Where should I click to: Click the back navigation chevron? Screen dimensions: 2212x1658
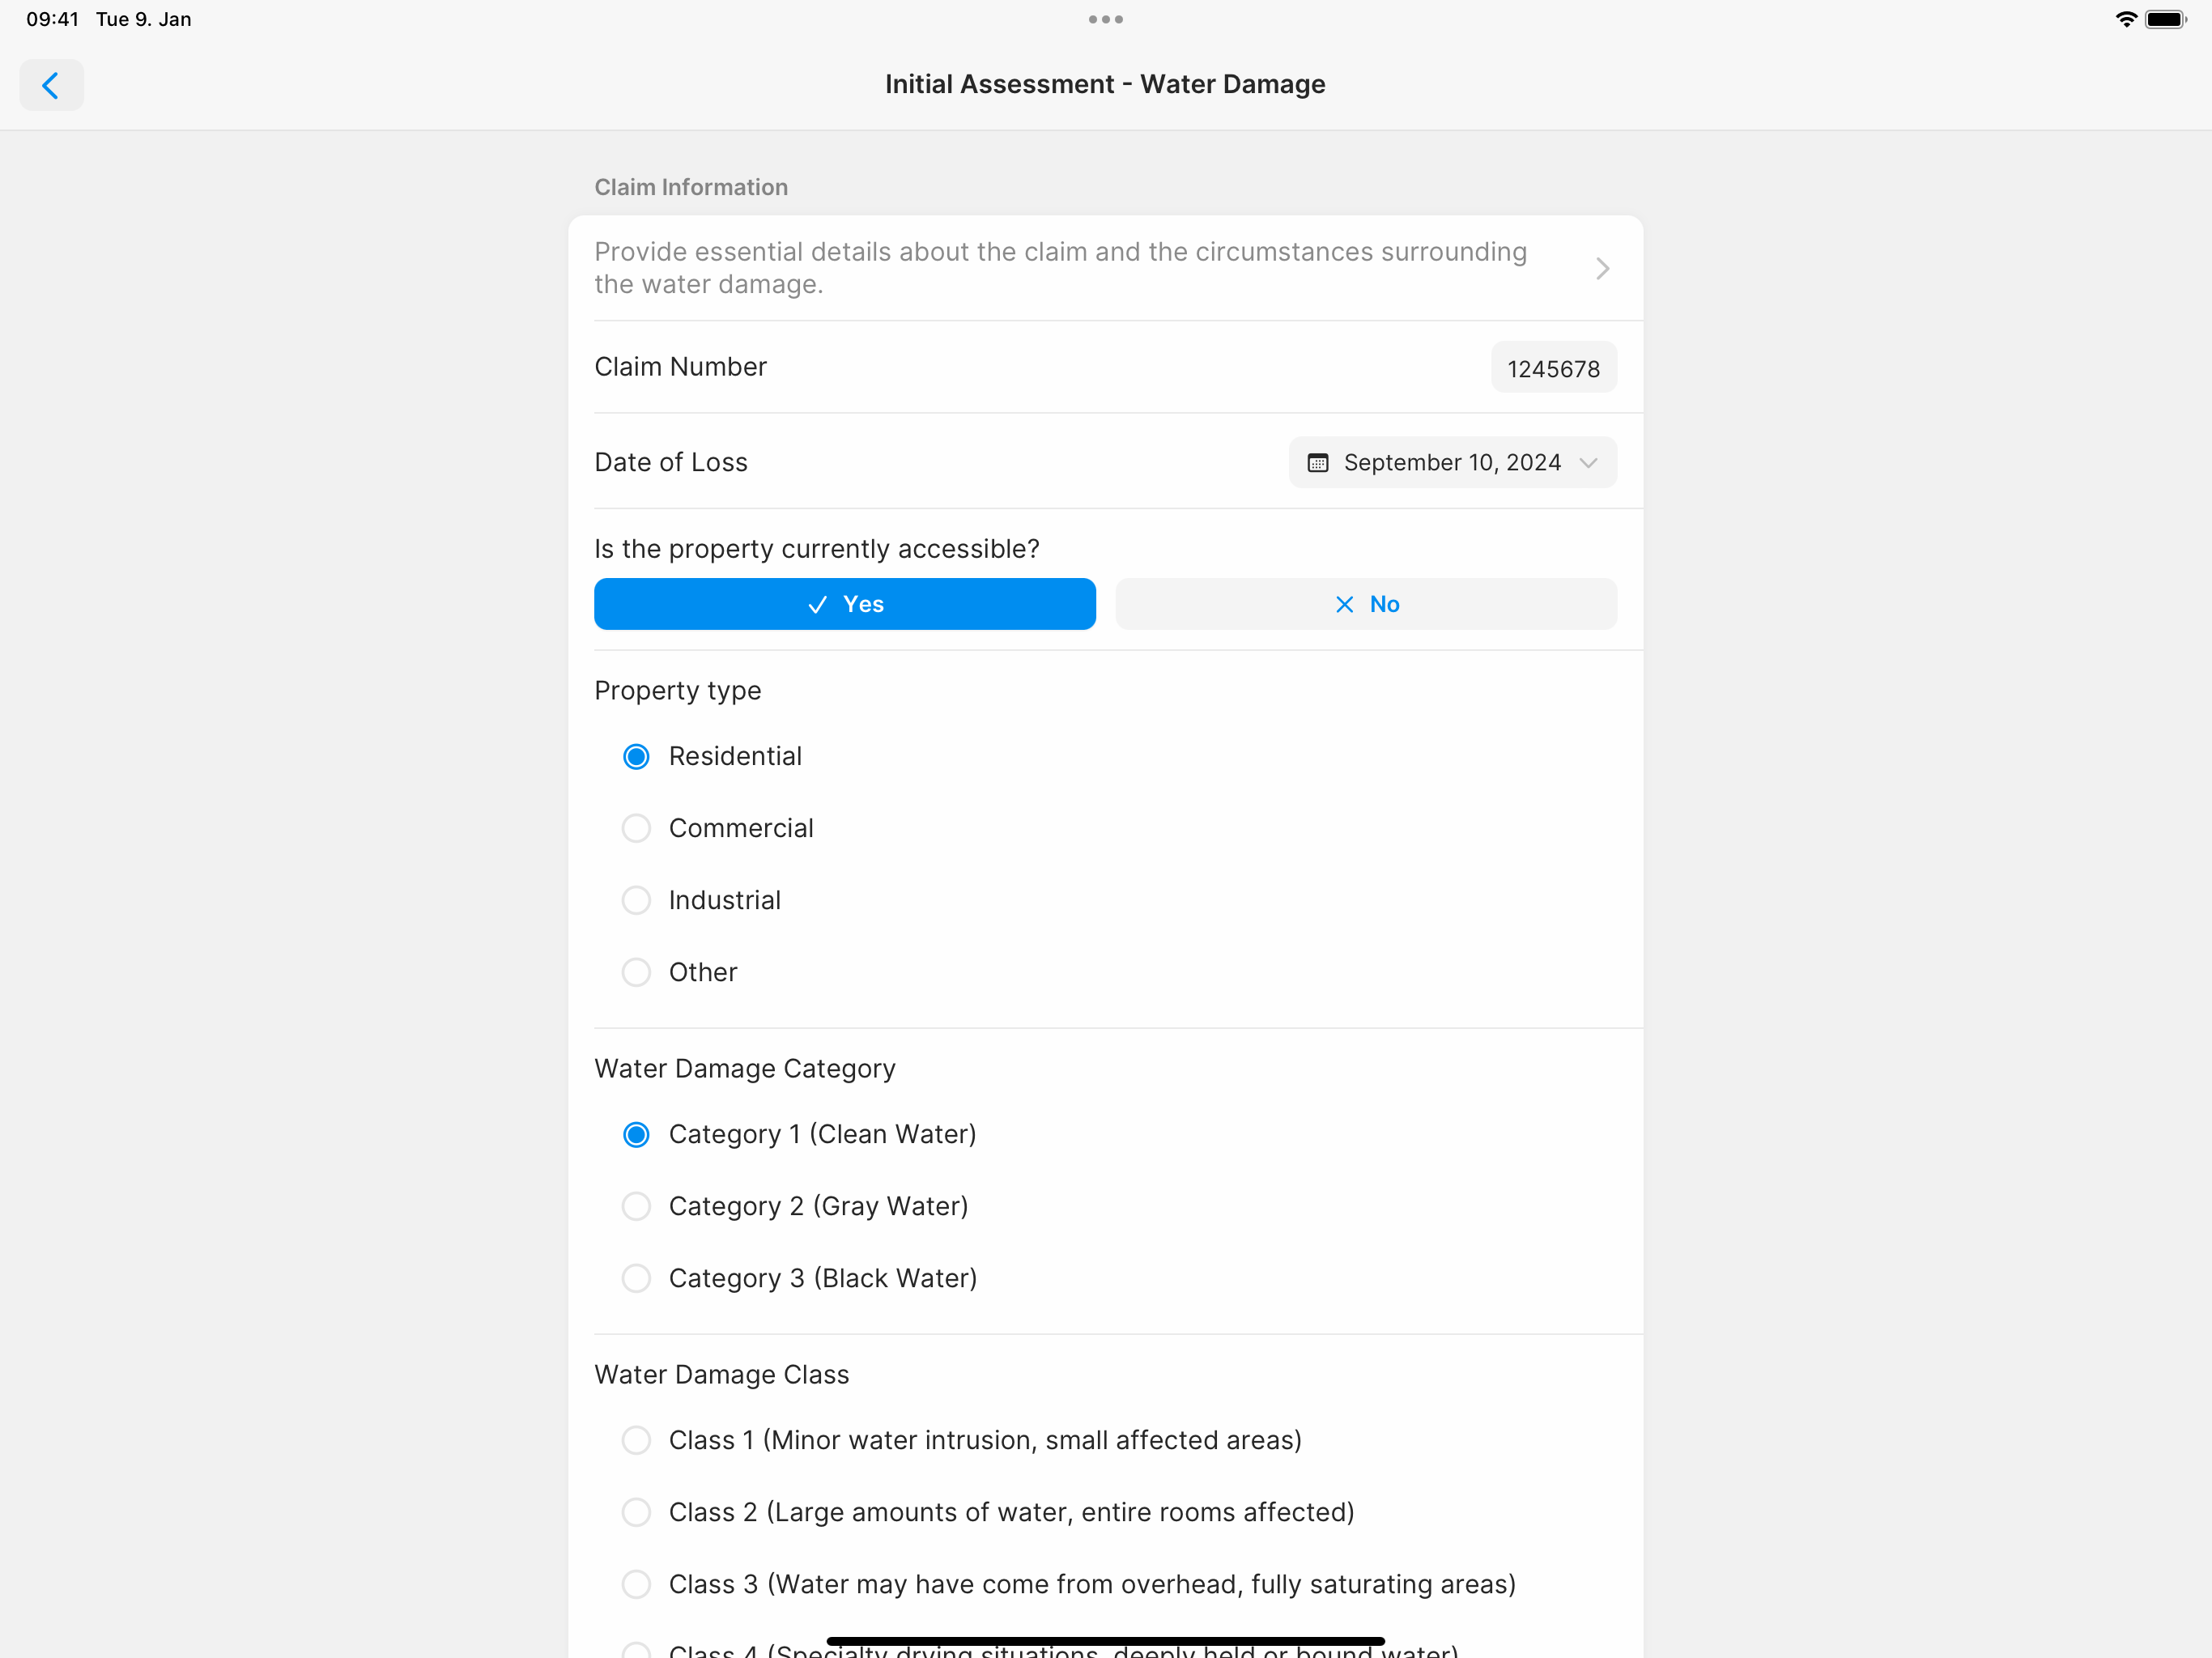[x=51, y=85]
